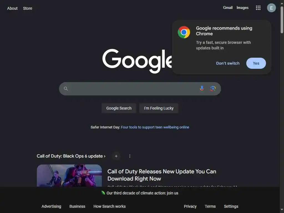
Task: Click the Google Search button
Action: (119, 108)
